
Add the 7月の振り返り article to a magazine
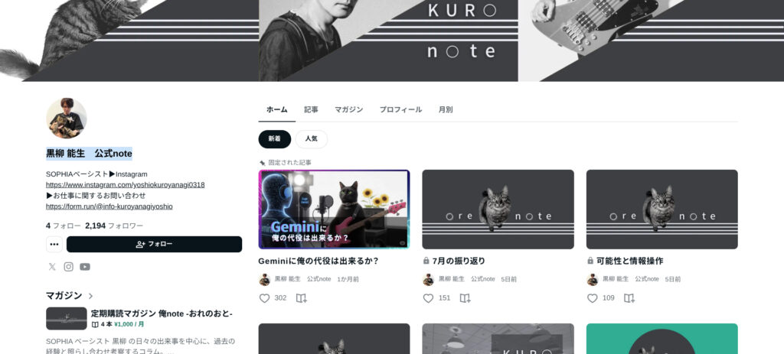465,298
